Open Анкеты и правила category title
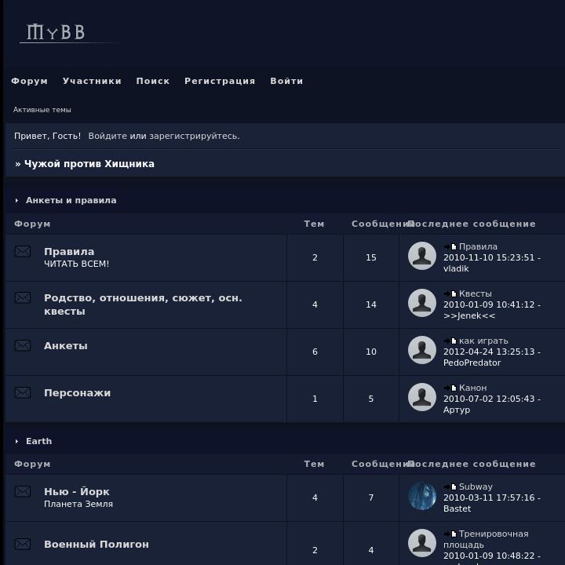565x565 pixels. (71, 200)
